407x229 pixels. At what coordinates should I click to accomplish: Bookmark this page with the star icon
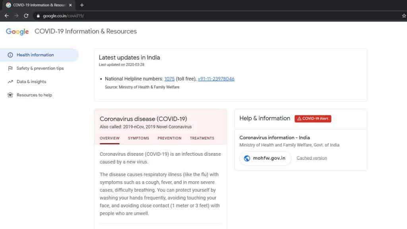[x=404, y=16]
